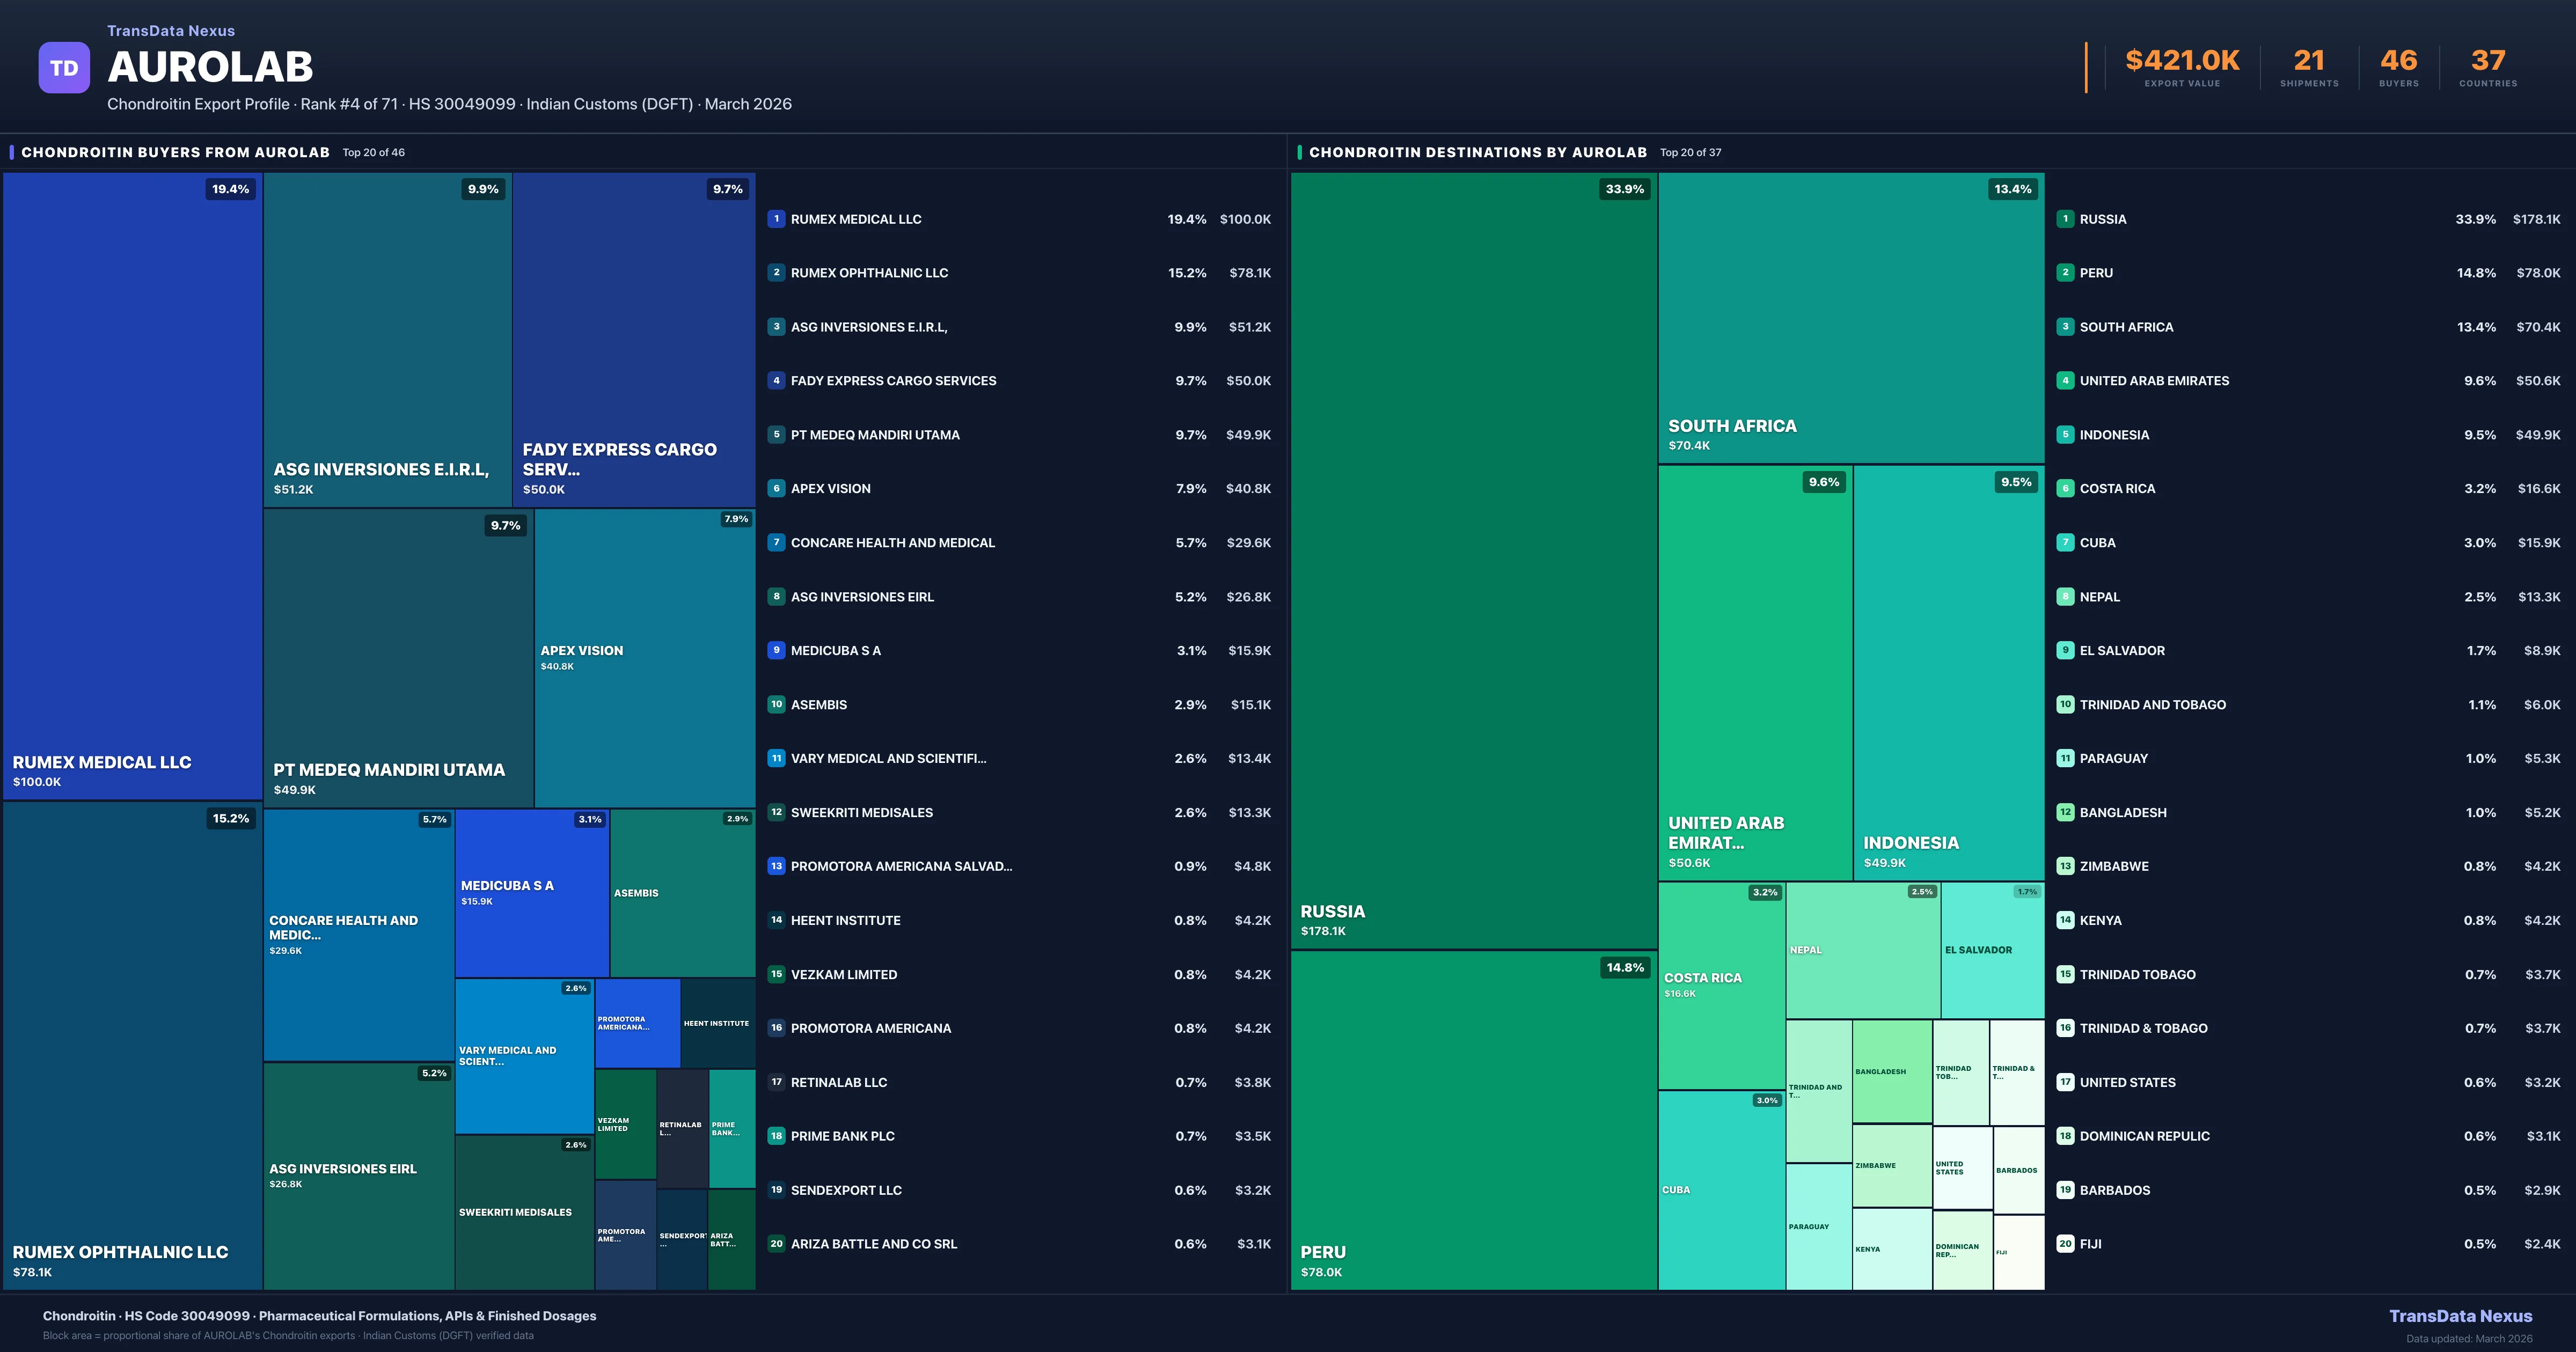2576x1352 pixels.
Task: Click rank badge 20 beside FIJI
Action: 2065,1244
